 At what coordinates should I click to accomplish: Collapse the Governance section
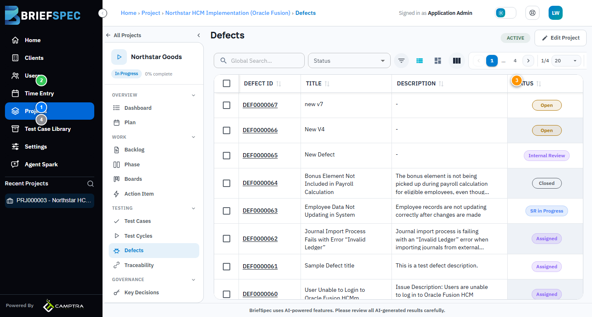[x=193, y=280]
